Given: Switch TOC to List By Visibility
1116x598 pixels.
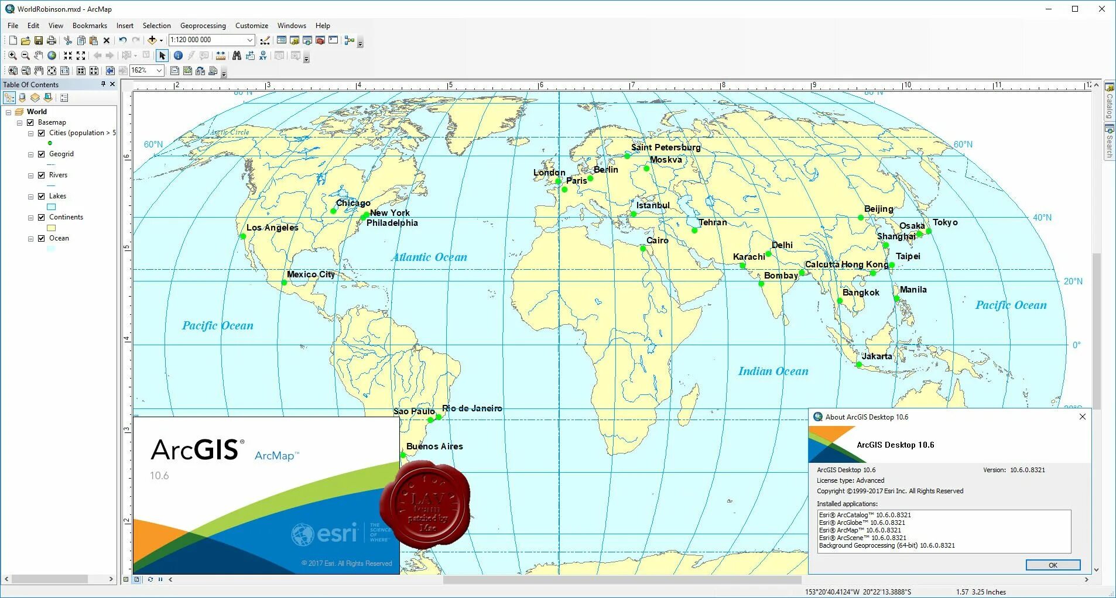Looking at the screenshot, I should click(x=35, y=98).
